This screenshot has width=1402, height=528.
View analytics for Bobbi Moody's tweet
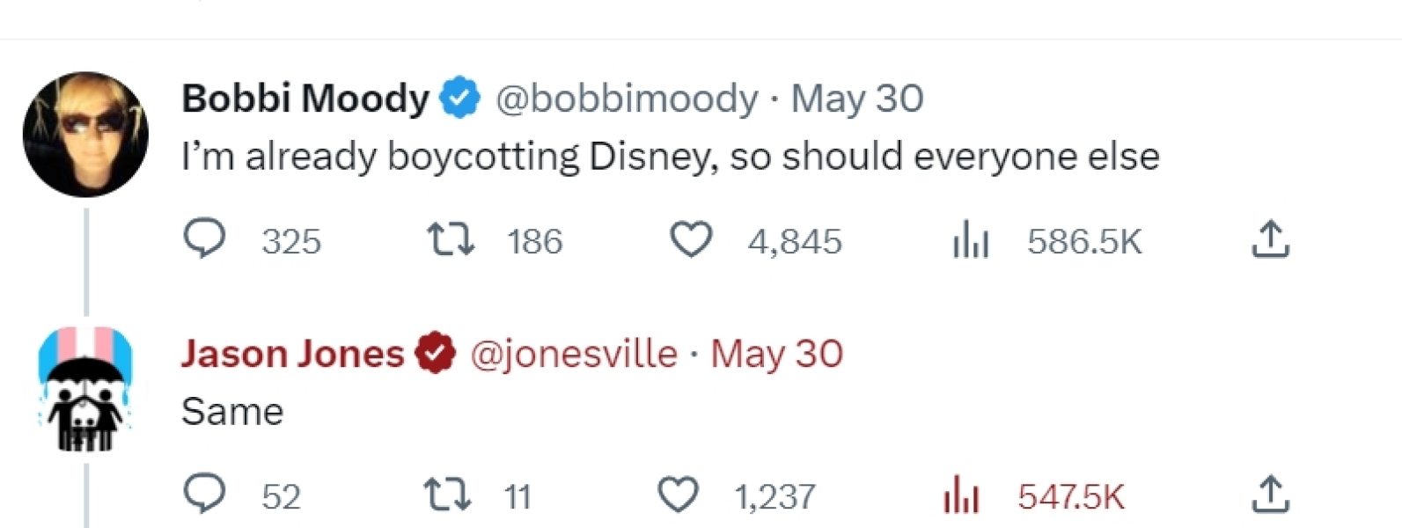coord(971,240)
